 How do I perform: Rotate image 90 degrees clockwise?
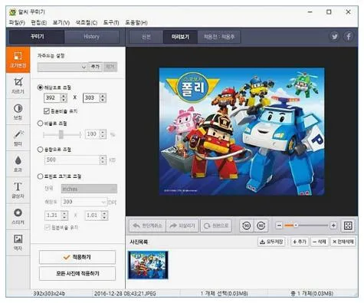(261, 226)
